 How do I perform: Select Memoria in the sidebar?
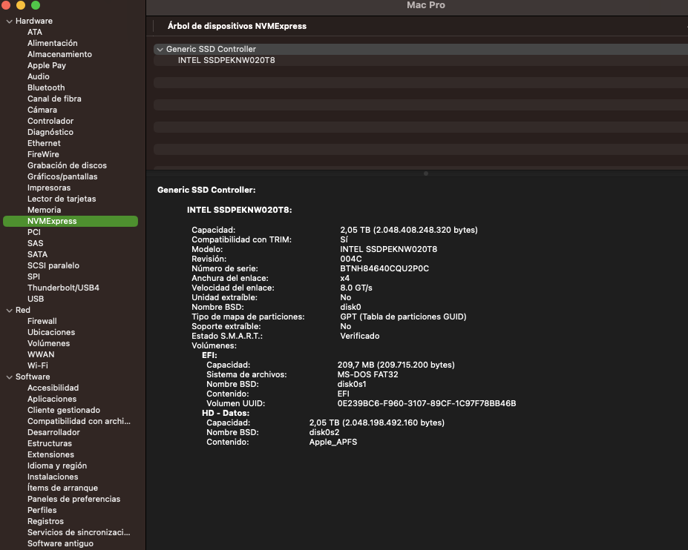coord(44,210)
